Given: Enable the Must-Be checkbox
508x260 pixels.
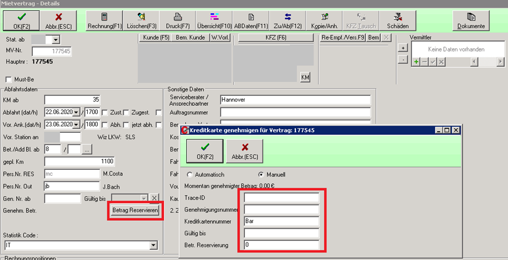Looking at the screenshot, I should 8,80.
